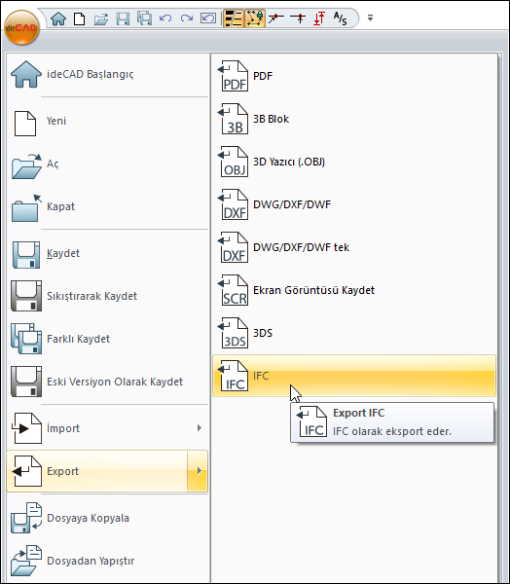
Task: Click the Save As multi-disk icon in top toolbar
Action: (x=144, y=18)
